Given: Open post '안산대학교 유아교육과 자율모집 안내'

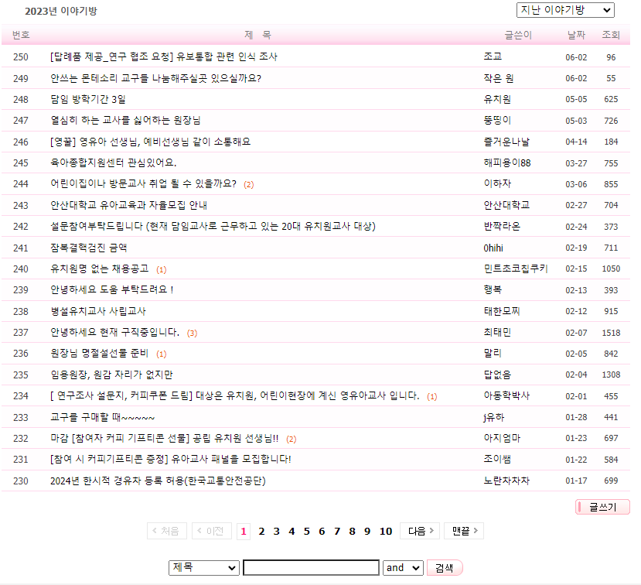Looking at the screenshot, I should 129,205.
